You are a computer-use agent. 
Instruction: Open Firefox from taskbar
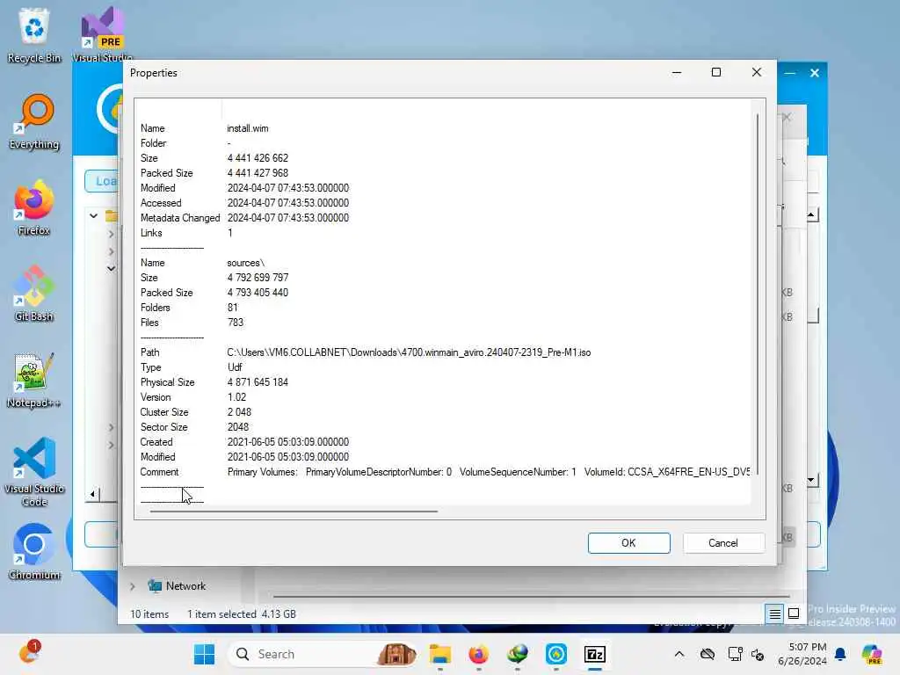[x=478, y=654]
